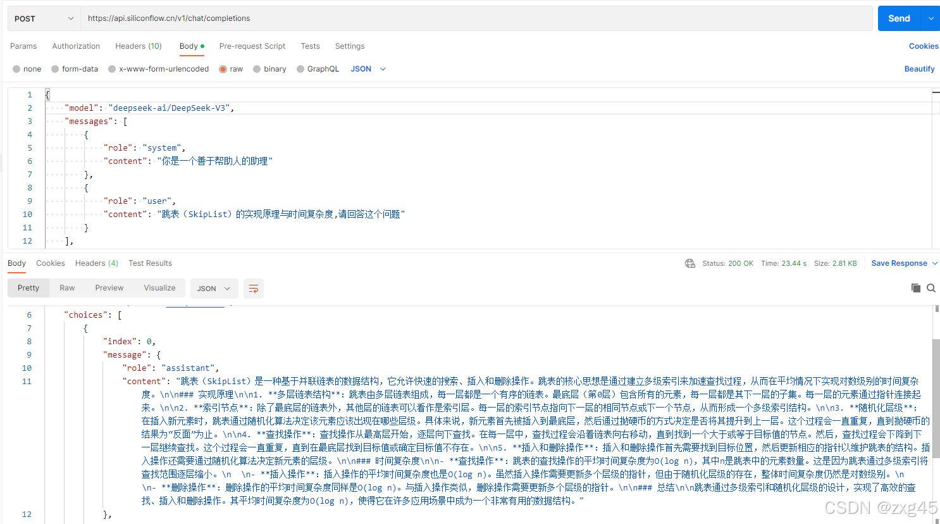
Task: Open the Headers (10) request tab
Action: tap(139, 46)
